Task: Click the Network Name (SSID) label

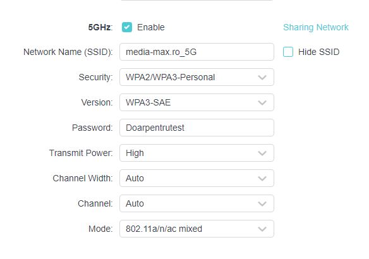Action: pyautogui.click(x=68, y=52)
